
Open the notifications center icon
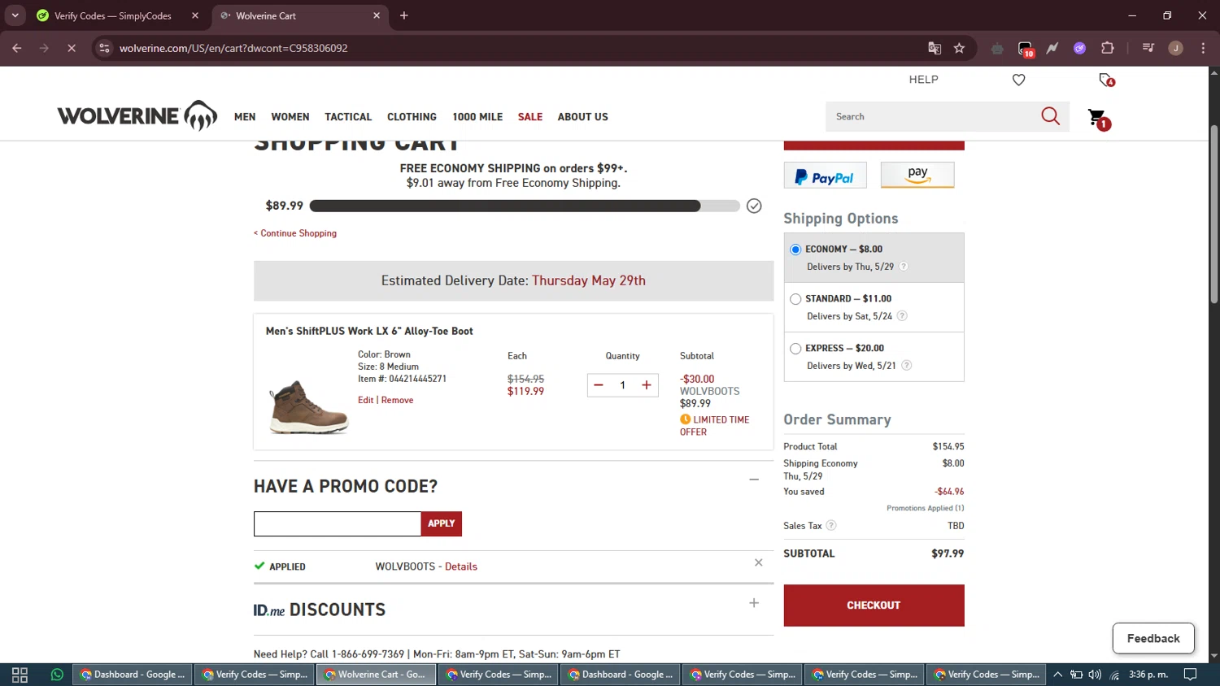click(1190, 675)
